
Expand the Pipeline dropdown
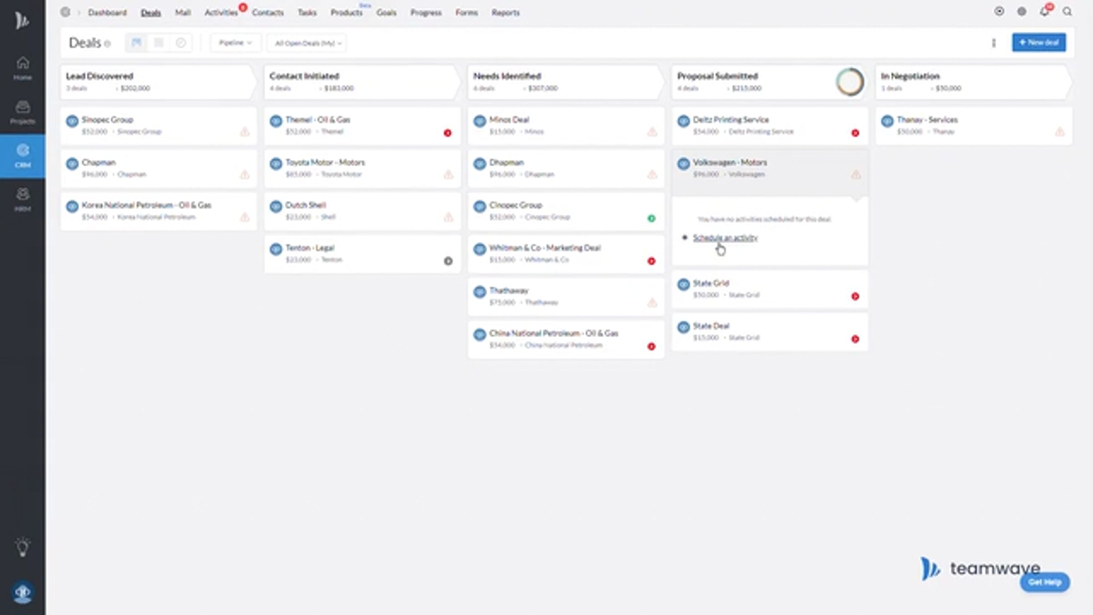[x=235, y=43]
